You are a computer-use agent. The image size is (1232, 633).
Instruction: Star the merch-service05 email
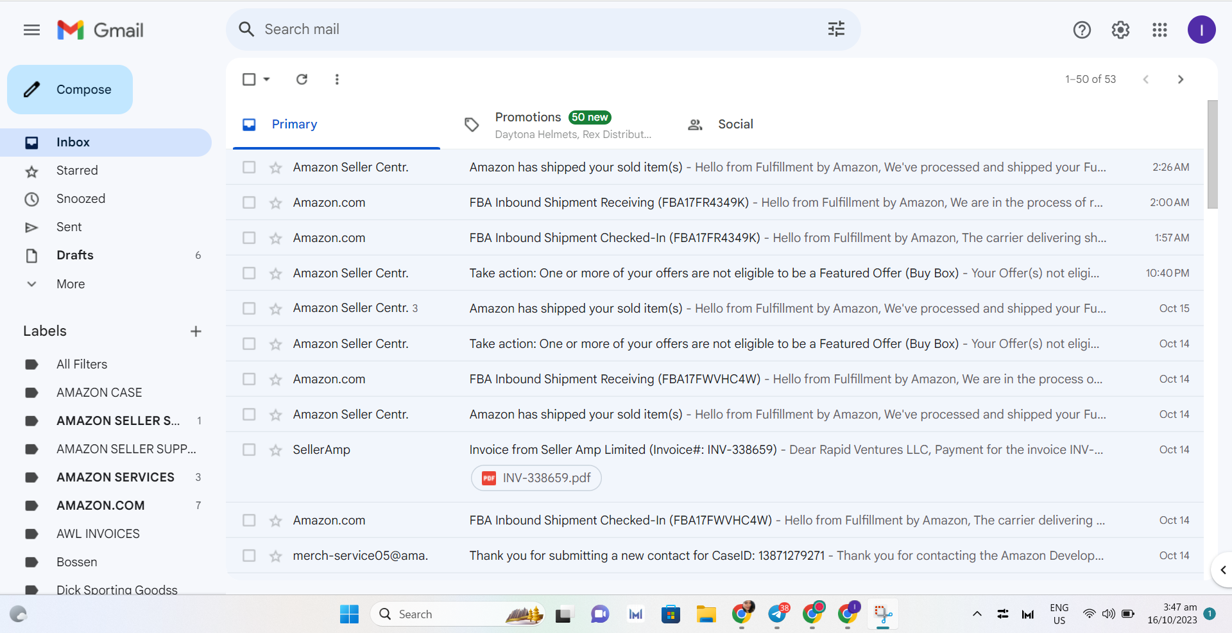(x=276, y=556)
